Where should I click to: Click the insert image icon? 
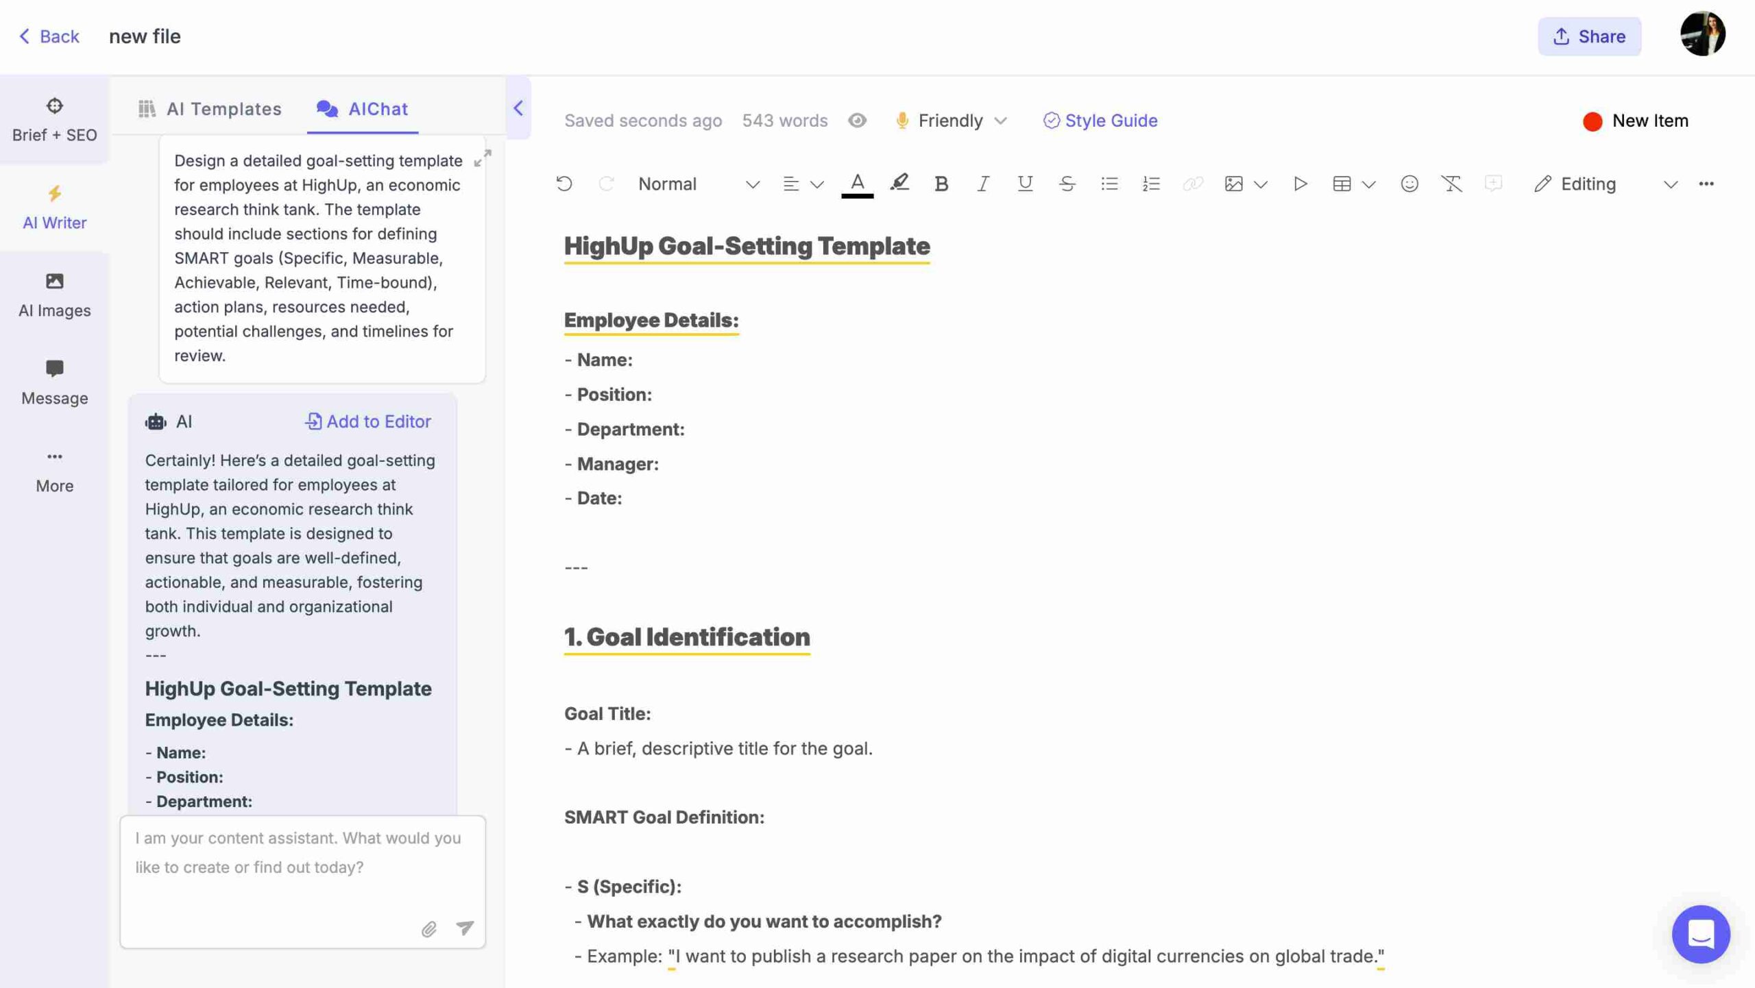(1233, 184)
